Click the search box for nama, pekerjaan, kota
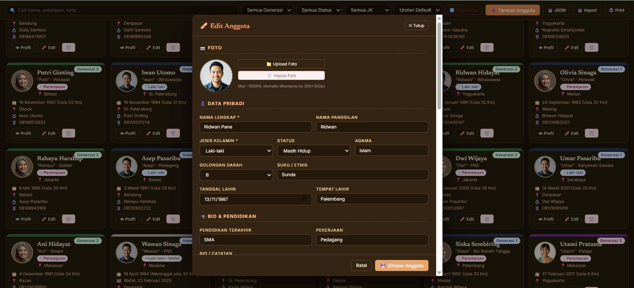Screen dimensions: 634x288 coord(122,10)
